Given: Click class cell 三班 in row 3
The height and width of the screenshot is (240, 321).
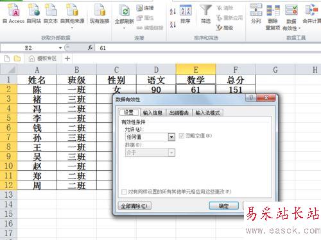Looking at the screenshot, I should [76, 99].
